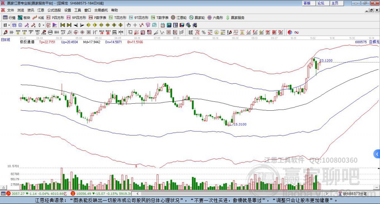Click the horizontal scrollbar right arrow
380x204 pixels.
coord(327,194)
